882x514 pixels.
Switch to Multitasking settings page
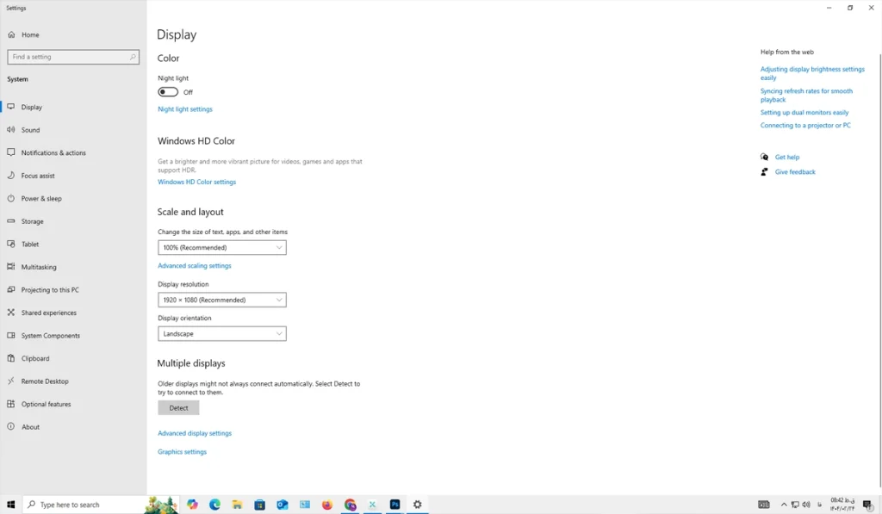[38, 267]
